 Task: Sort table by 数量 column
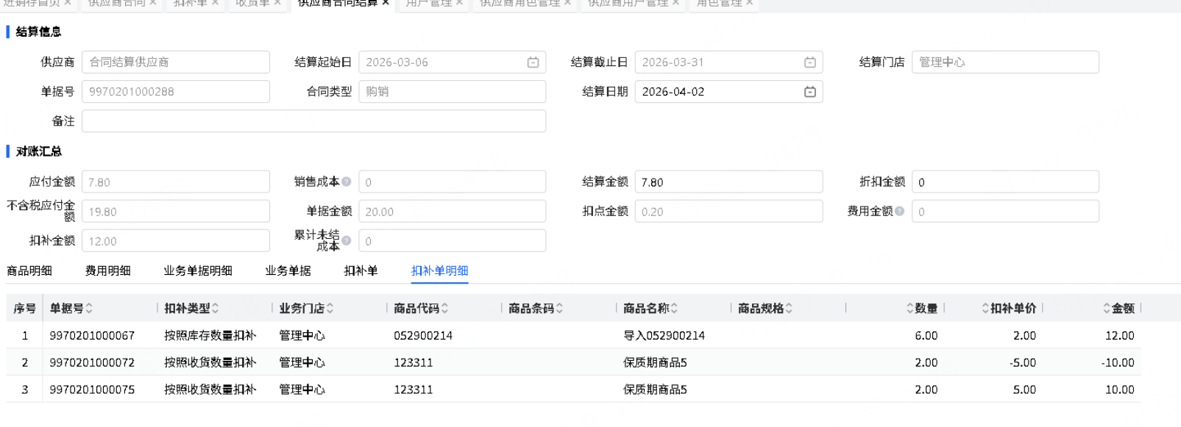[x=910, y=309]
